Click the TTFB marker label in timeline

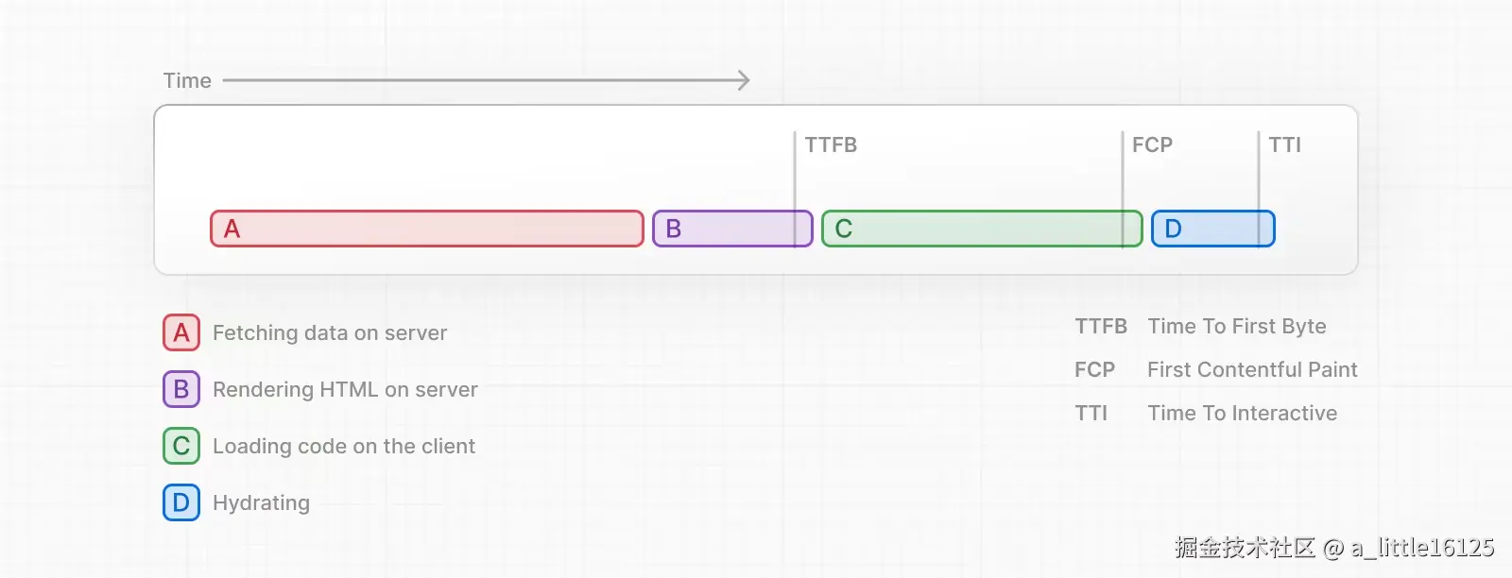pos(831,144)
